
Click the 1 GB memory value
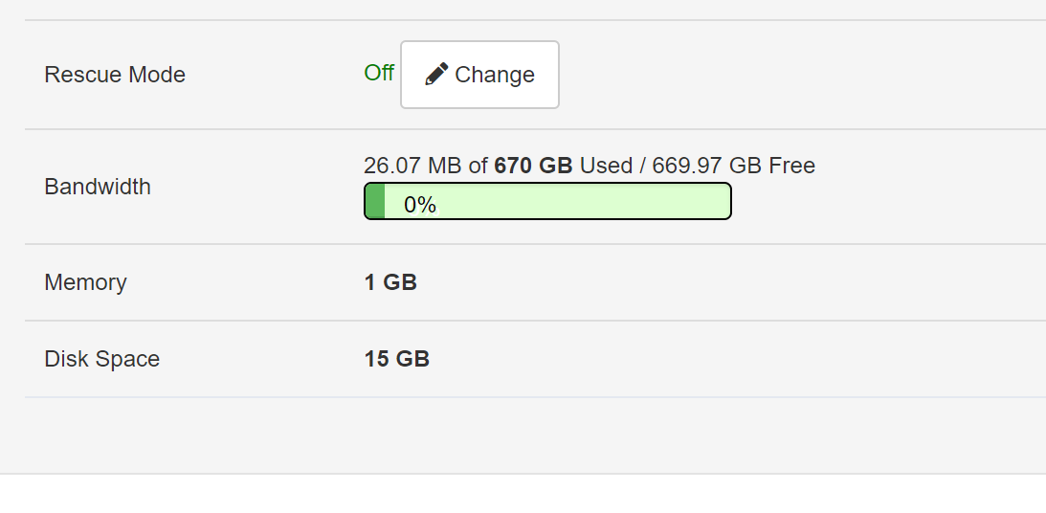tap(390, 282)
